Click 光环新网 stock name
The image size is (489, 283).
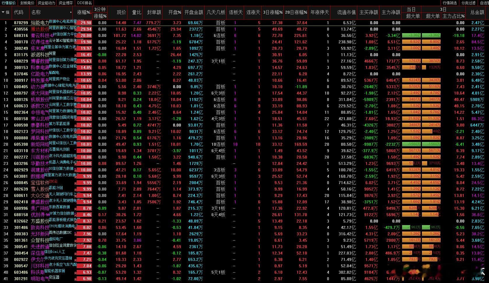coord(40,234)
